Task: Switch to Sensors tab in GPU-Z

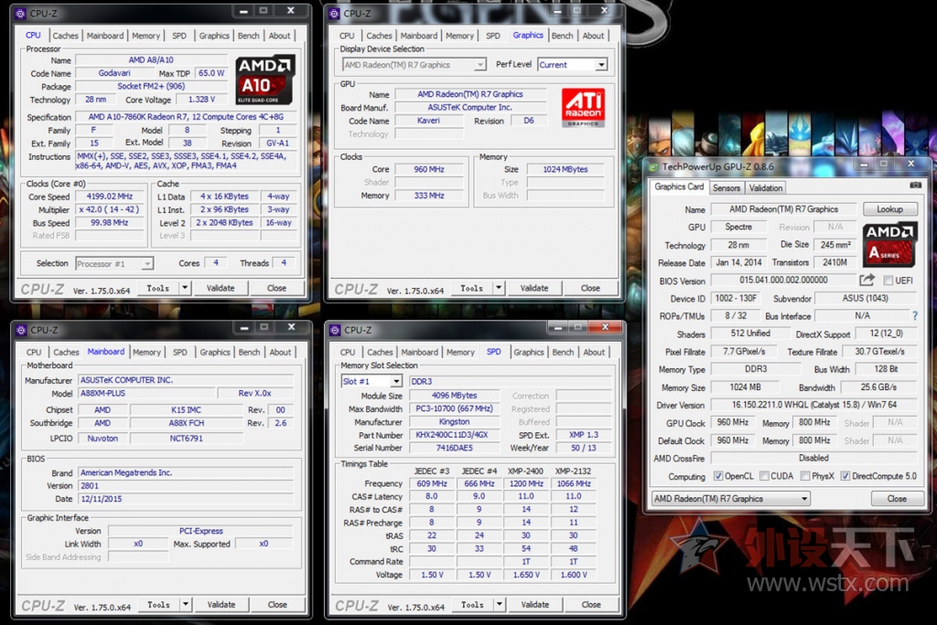Action: (x=726, y=187)
